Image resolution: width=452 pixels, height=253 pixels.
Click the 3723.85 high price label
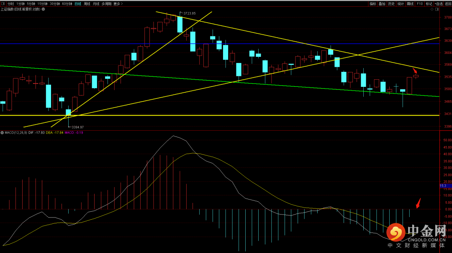[190, 13]
